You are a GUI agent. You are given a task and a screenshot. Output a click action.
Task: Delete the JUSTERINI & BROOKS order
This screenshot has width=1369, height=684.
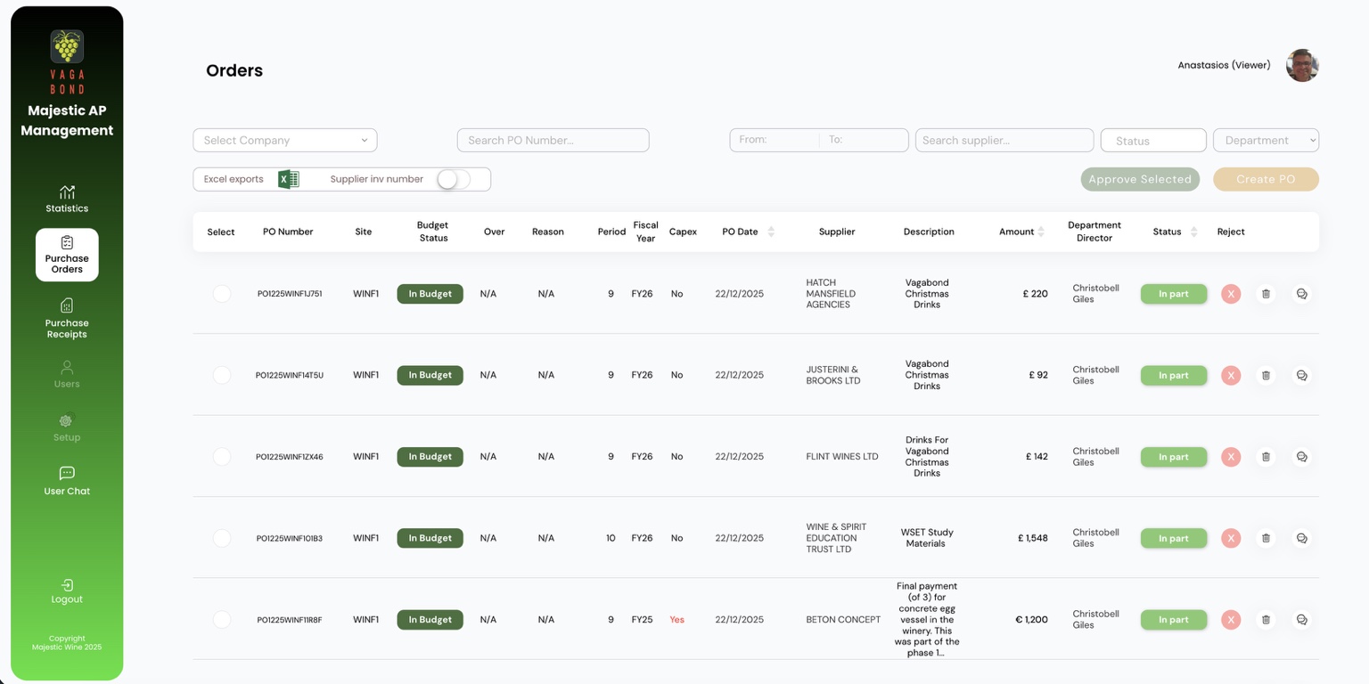point(1266,375)
